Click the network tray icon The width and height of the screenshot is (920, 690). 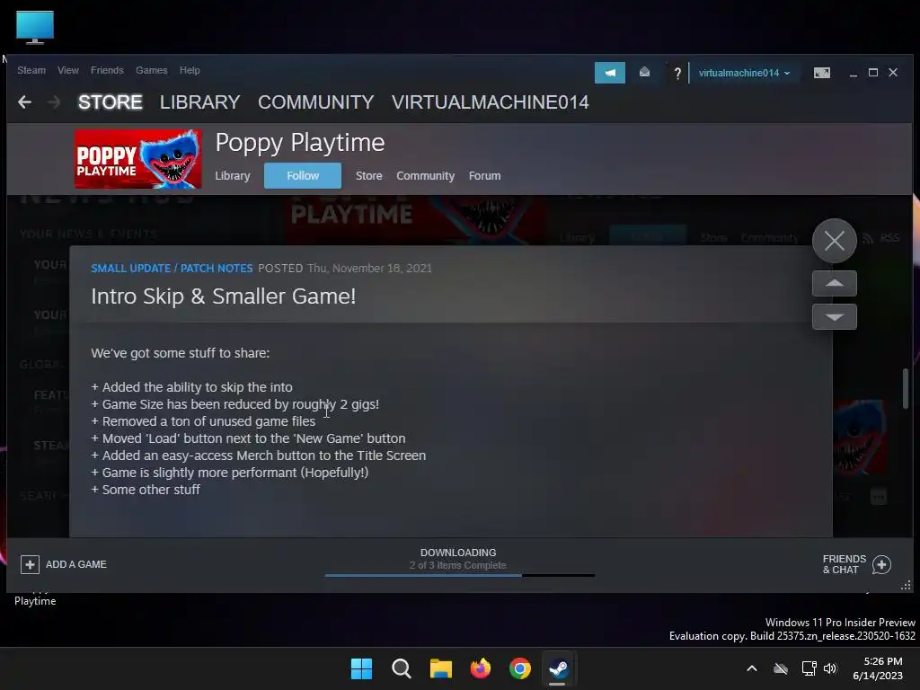coord(809,668)
